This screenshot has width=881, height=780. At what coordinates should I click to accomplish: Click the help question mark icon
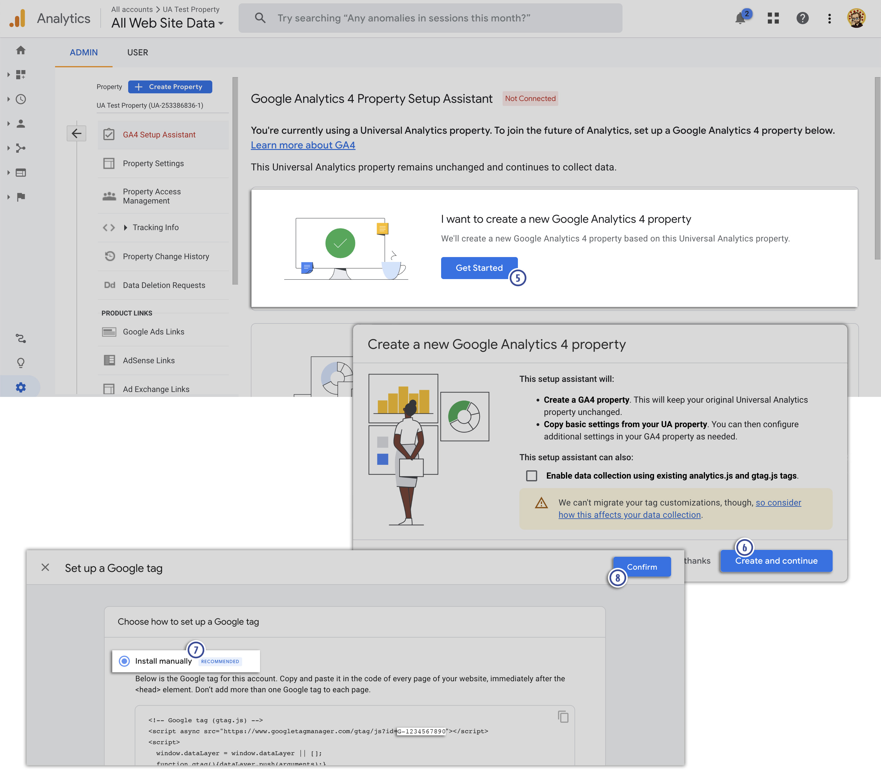point(802,18)
